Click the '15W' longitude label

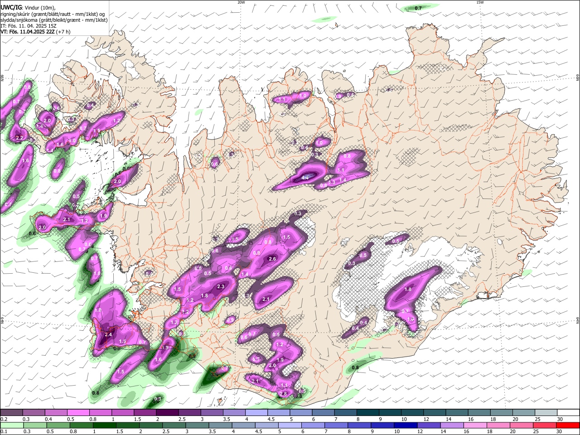point(480,2)
